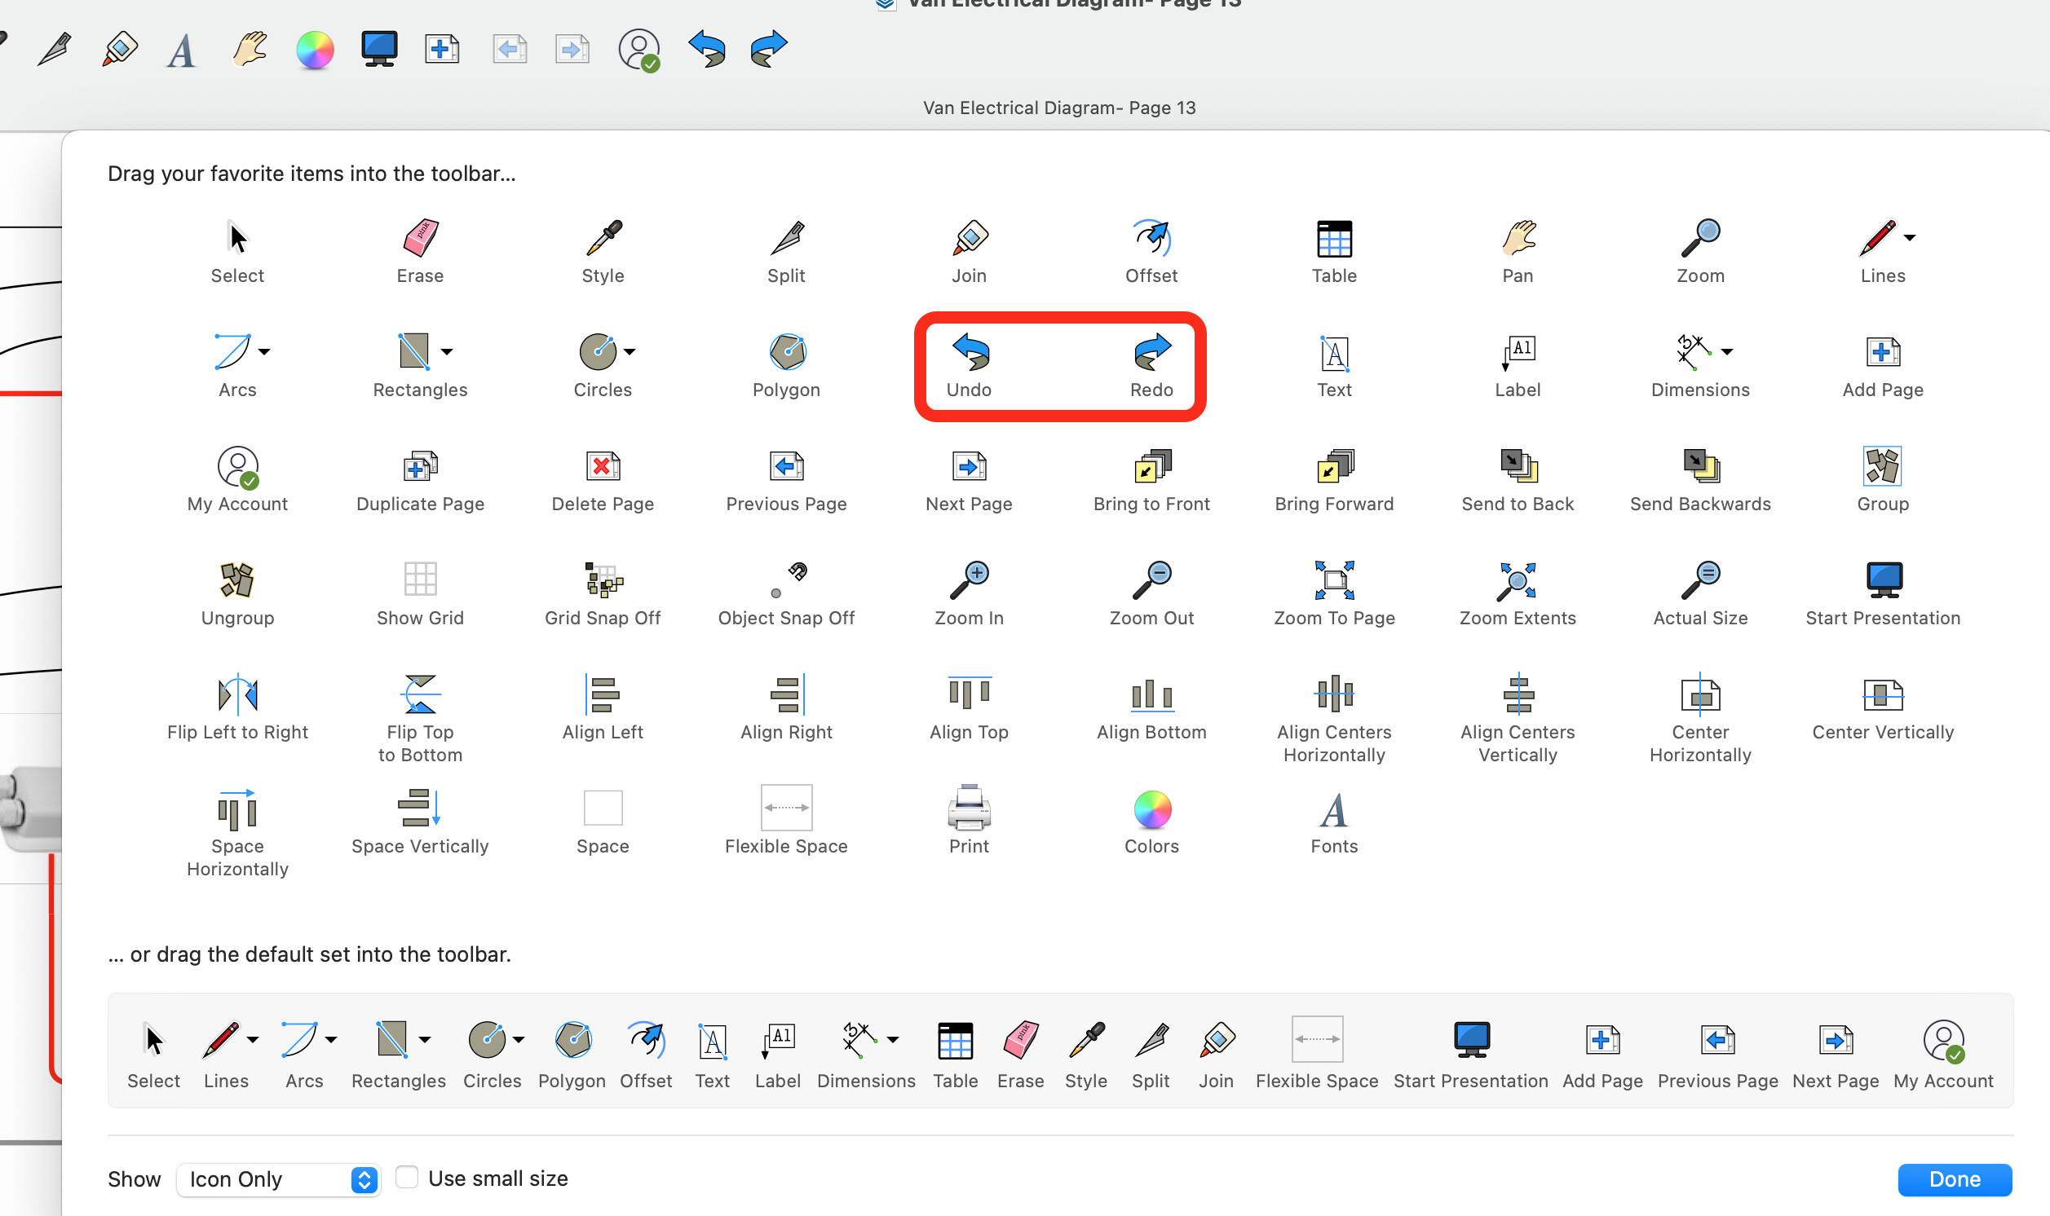Open Circles dropdown in the default set
This screenshot has height=1216, width=2050.
[x=519, y=1040]
